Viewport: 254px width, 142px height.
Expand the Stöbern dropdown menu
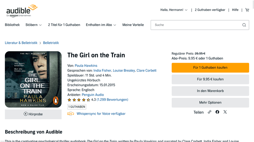pyautogui.click(x=34, y=25)
